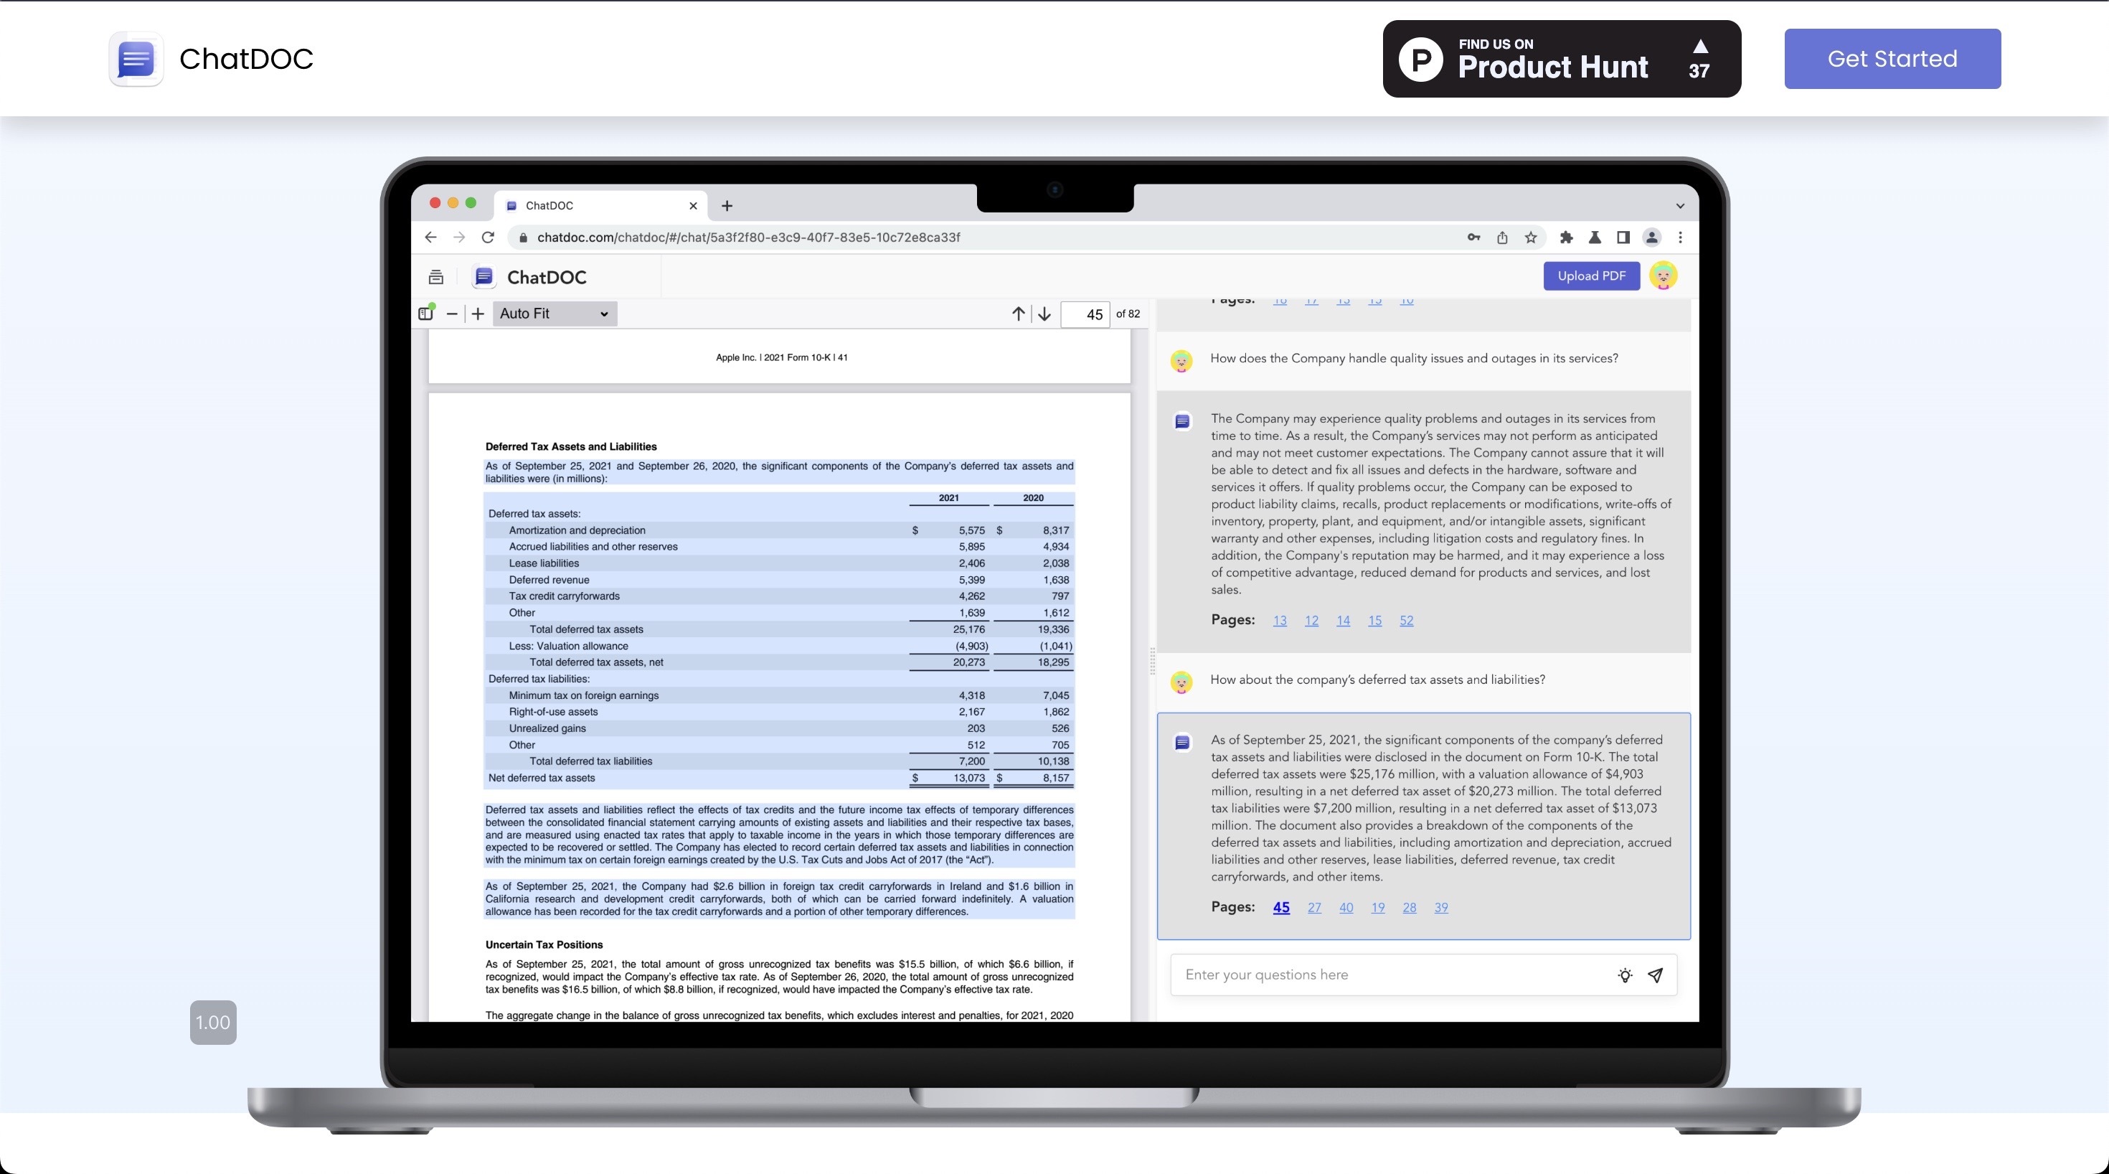Go to the next page with the down arrow
The height and width of the screenshot is (1174, 2109).
1044,314
